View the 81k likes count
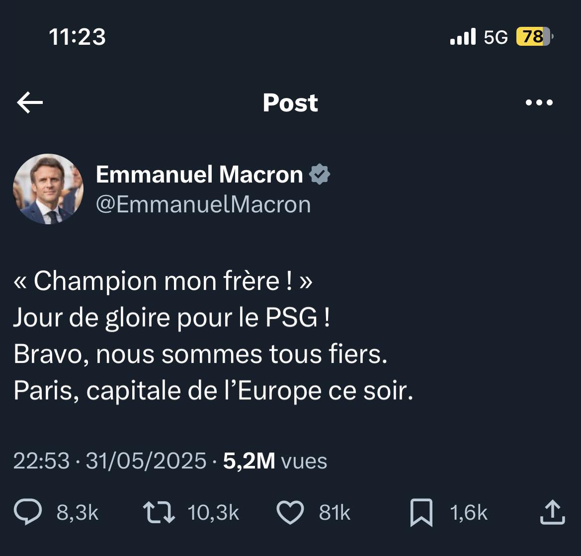 (334, 513)
